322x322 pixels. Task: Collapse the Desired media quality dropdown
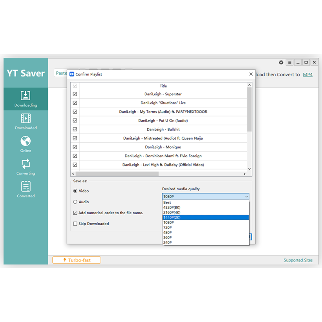(x=246, y=196)
